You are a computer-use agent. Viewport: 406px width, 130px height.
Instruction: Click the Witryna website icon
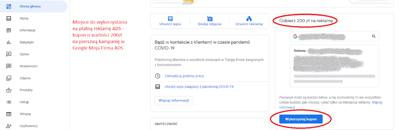click(9, 114)
